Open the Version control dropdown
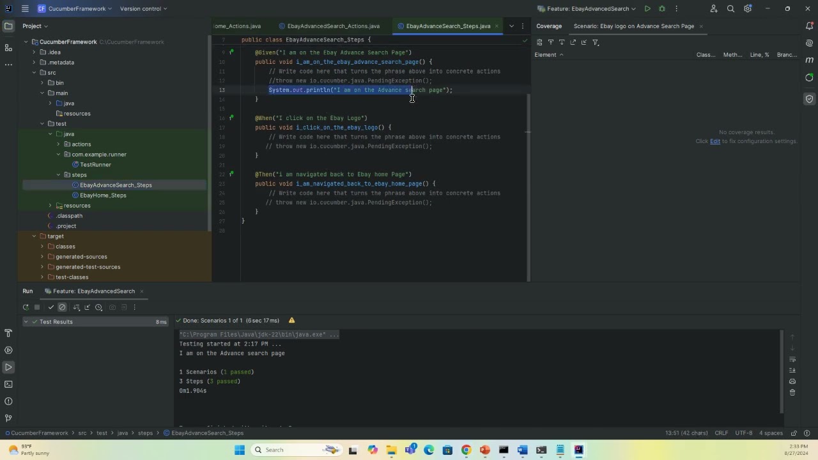The image size is (818, 460). pyautogui.click(x=144, y=9)
